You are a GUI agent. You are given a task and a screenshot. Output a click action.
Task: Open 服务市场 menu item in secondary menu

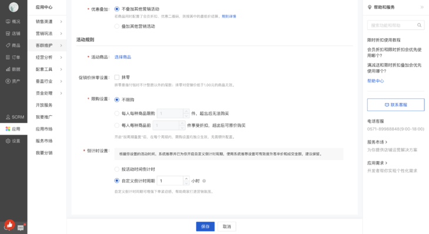(x=44, y=141)
